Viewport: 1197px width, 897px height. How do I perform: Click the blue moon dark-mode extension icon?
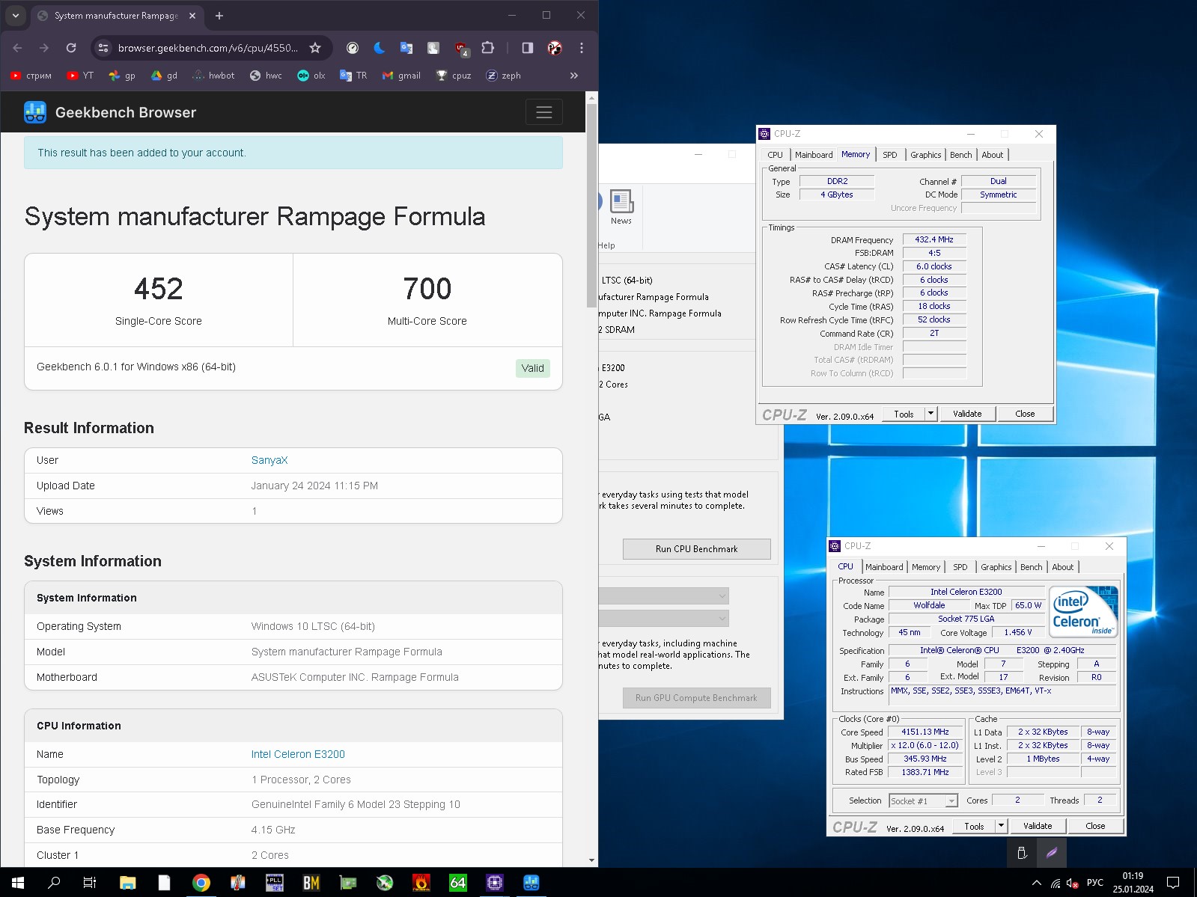click(380, 48)
